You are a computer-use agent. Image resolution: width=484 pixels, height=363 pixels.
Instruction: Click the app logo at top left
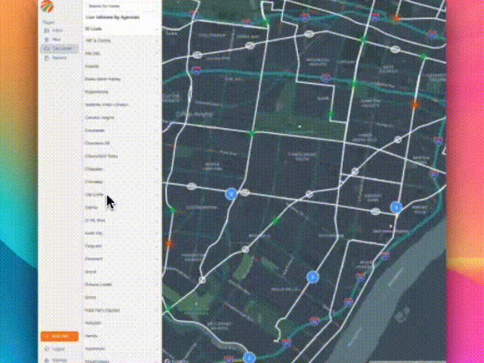[x=47, y=7]
